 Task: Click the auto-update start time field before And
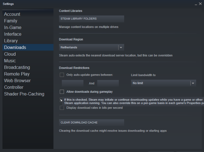coord(72,83)
